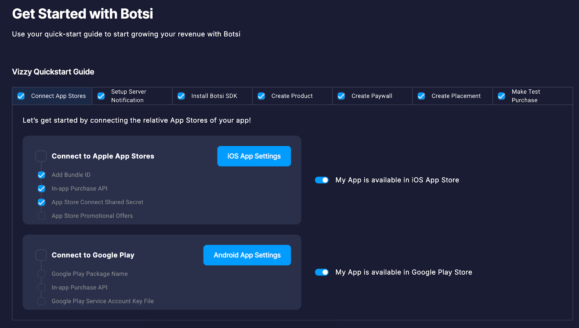Click the checkmark icon beside Install Botsi SDK
This screenshot has height=328, width=579.
(x=181, y=96)
